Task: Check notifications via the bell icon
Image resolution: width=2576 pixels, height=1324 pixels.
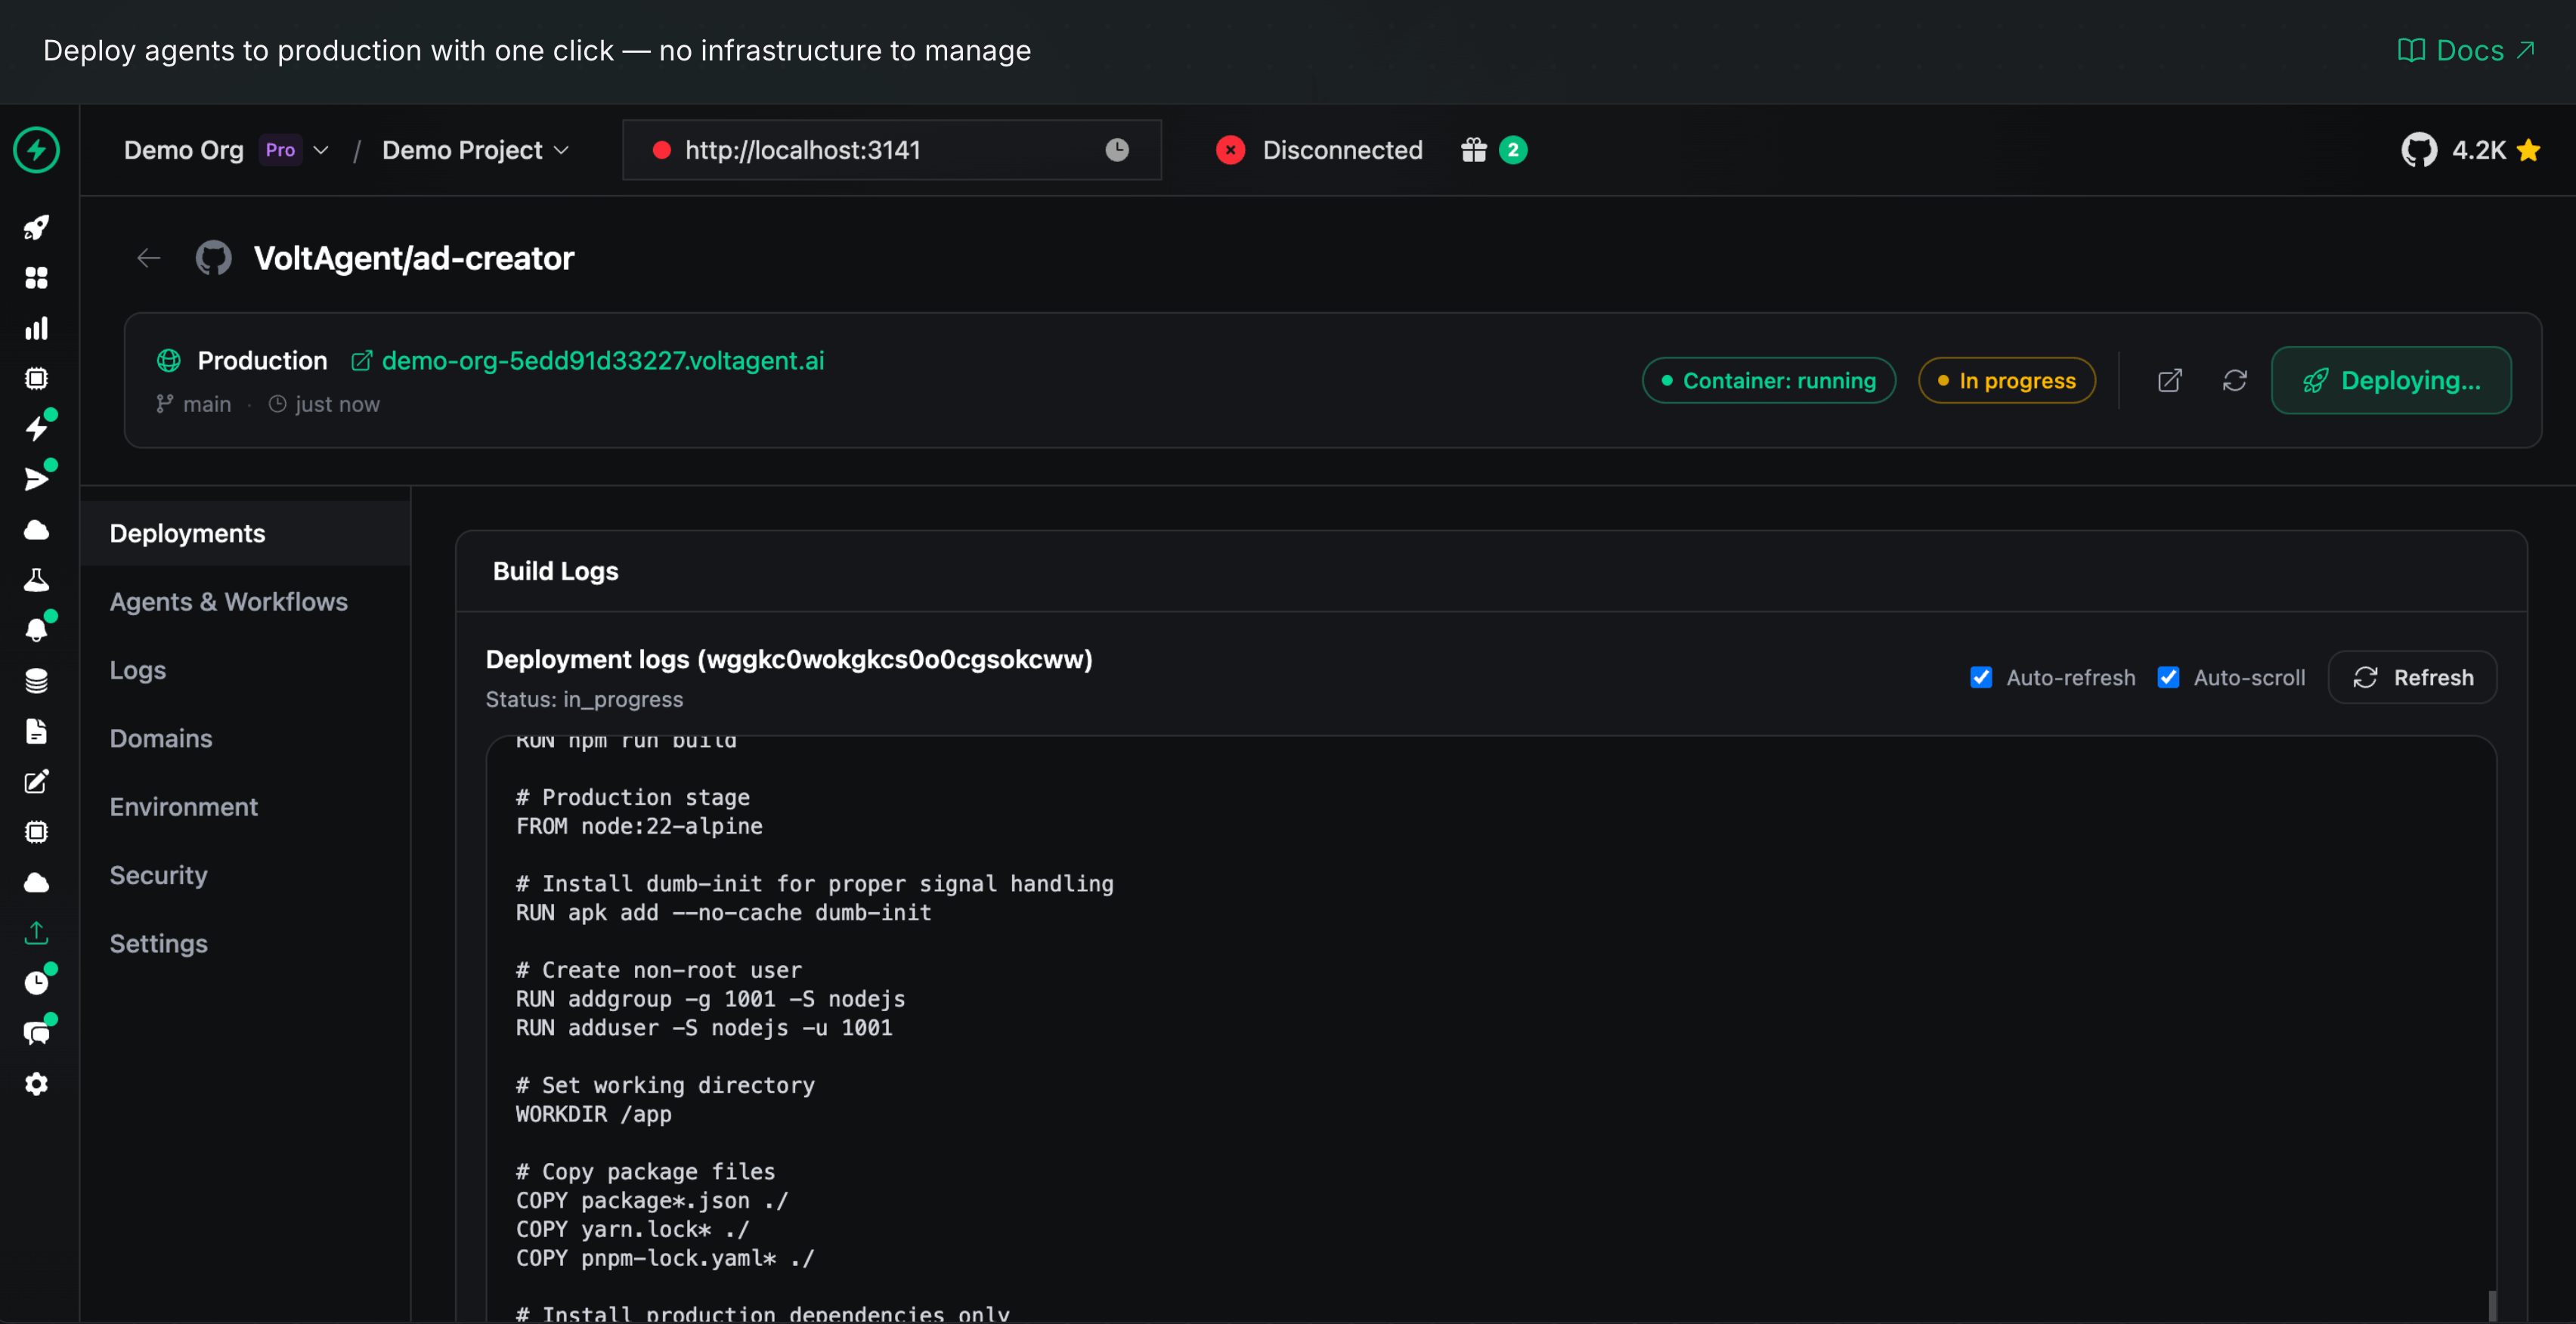Action: click(x=37, y=629)
